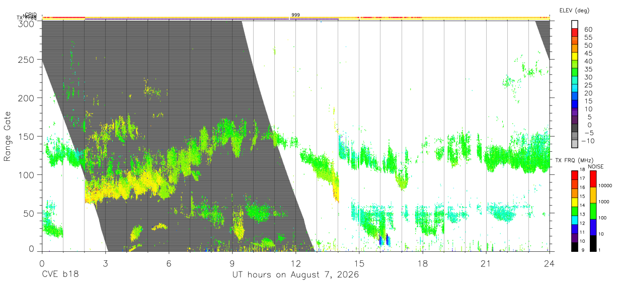Click the x-axis hour label '24'

(549, 263)
